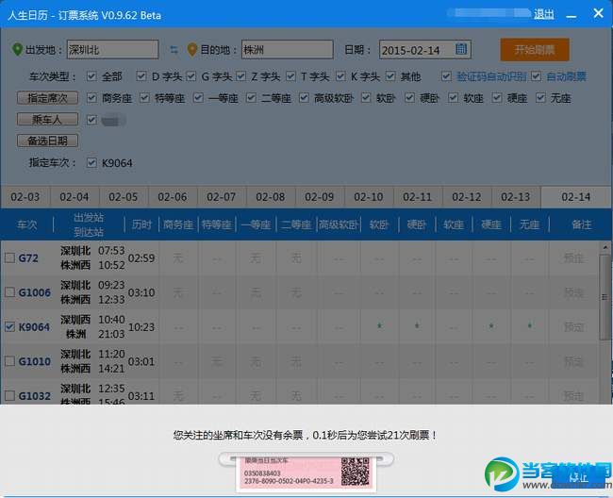
Task: Uncheck 特等座 seat type
Action: (x=144, y=98)
